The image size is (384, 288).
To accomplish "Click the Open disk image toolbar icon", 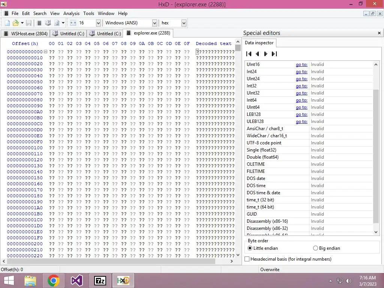I will tap(57, 23).
